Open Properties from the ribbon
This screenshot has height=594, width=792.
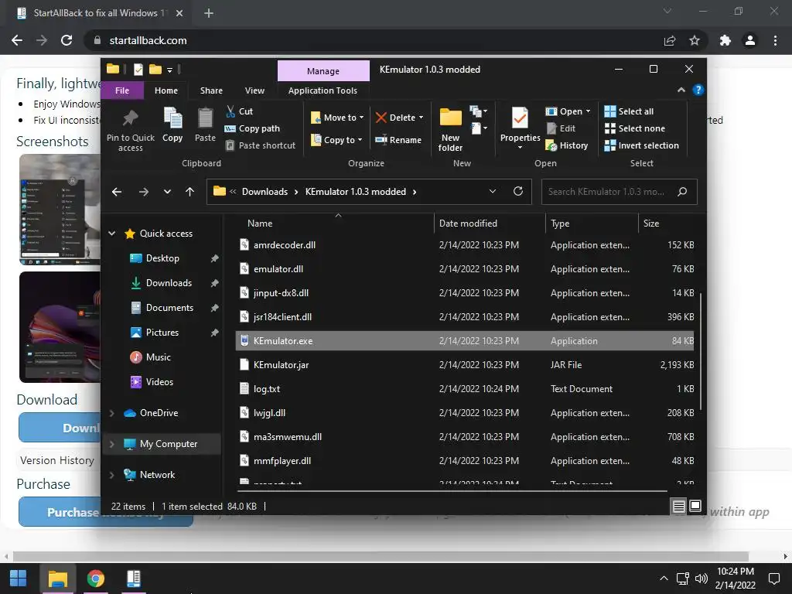point(520,128)
